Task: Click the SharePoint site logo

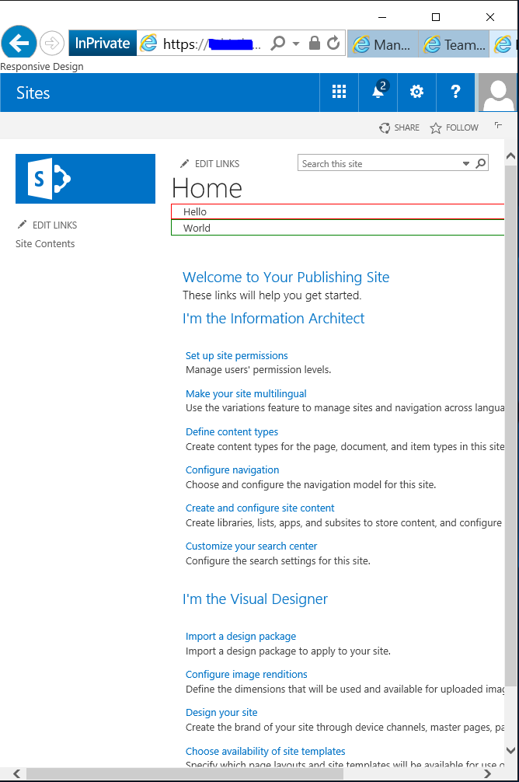Action: pos(85,179)
